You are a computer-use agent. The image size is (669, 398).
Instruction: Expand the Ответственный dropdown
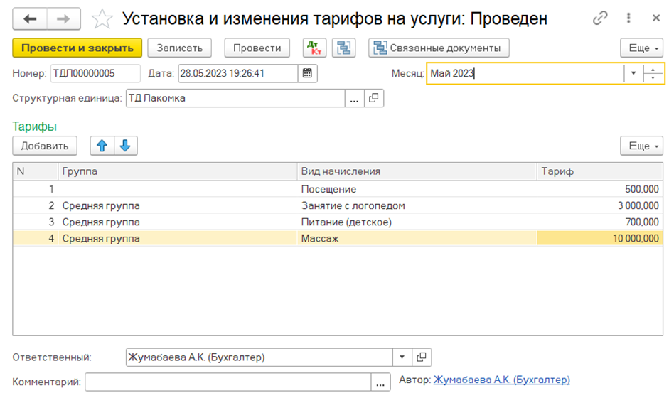point(402,357)
